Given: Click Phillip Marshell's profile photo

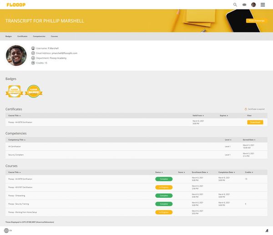Looking at the screenshot, I should (x=16, y=55).
